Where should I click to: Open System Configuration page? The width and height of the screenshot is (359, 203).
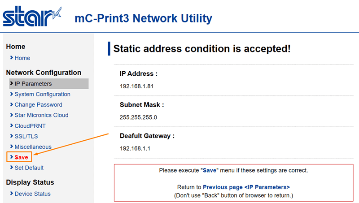click(42, 94)
